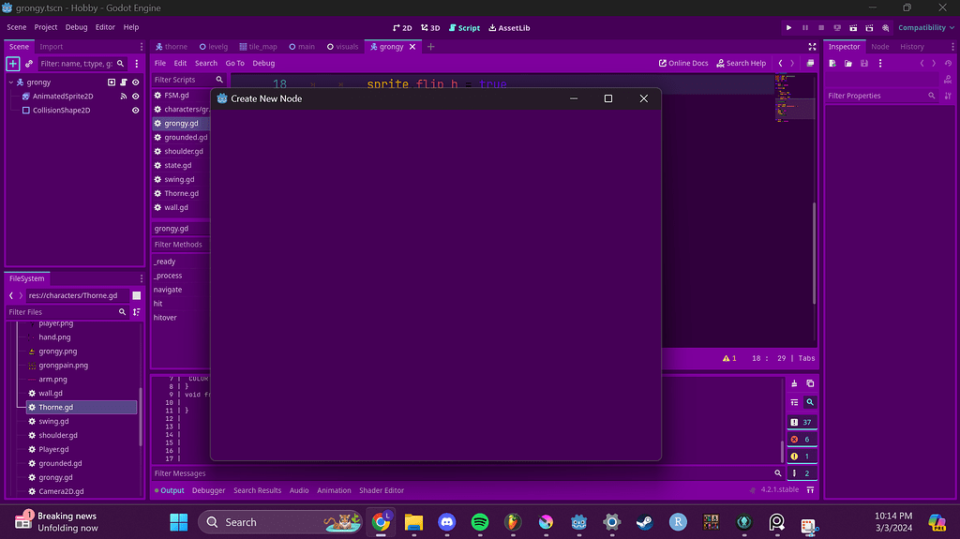Viewport: 960px width, 539px height.
Task: Open Scene dock options three-dot menu
Action: coord(142,47)
